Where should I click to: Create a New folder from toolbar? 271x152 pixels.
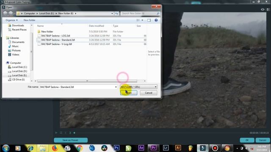click(x=29, y=20)
